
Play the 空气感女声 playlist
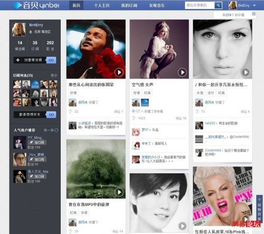(182, 72)
